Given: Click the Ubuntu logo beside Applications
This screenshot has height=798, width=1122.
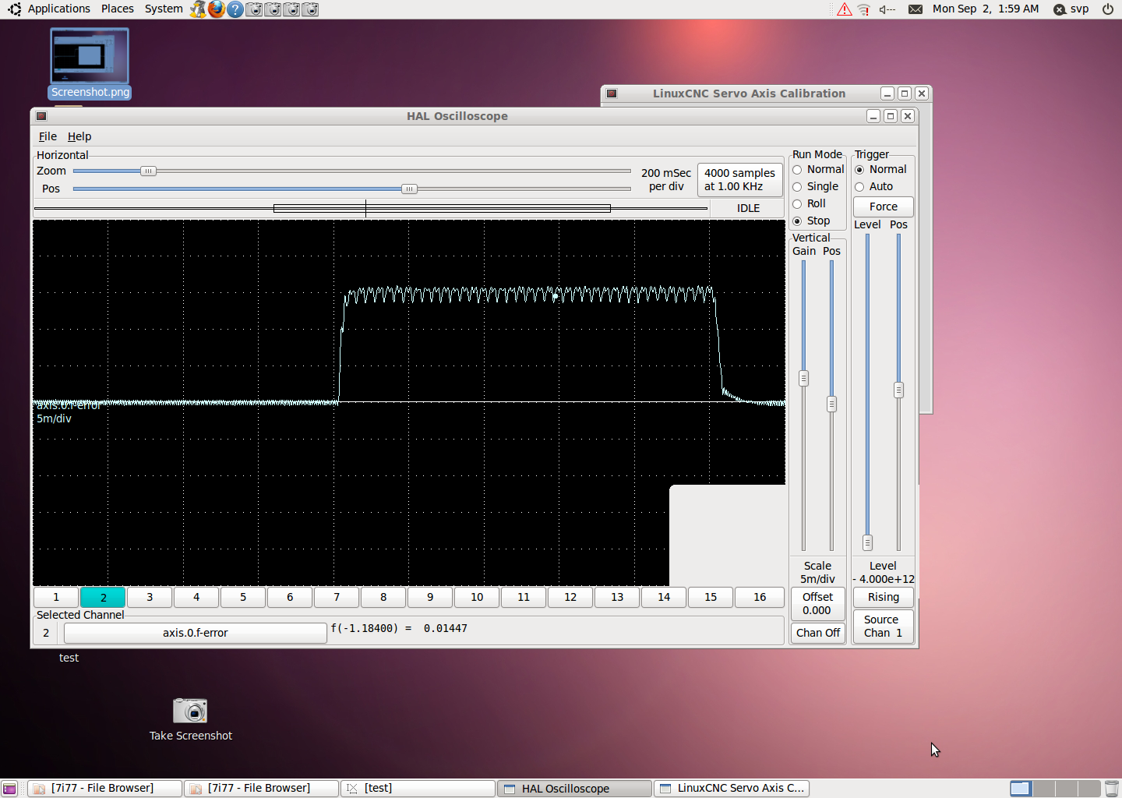Looking at the screenshot, I should (15, 9).
